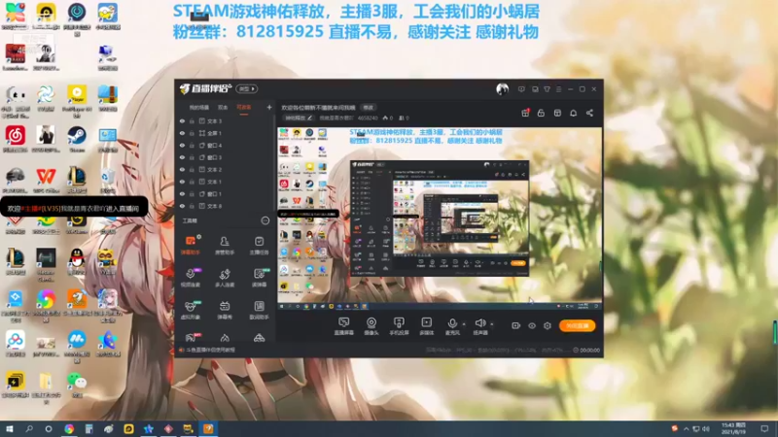
Task: Select the 窗口 3 layer row
Action: [x=226, y=157]
